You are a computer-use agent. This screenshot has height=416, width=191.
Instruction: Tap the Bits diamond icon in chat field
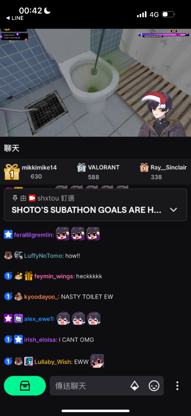[x=135, y=386]
